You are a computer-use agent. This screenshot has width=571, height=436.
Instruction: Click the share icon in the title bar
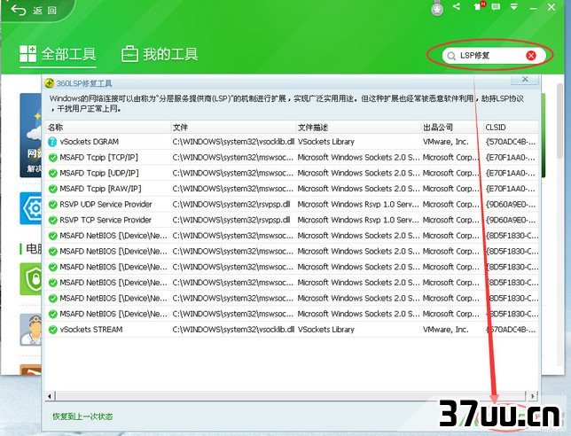click(457, 6)
